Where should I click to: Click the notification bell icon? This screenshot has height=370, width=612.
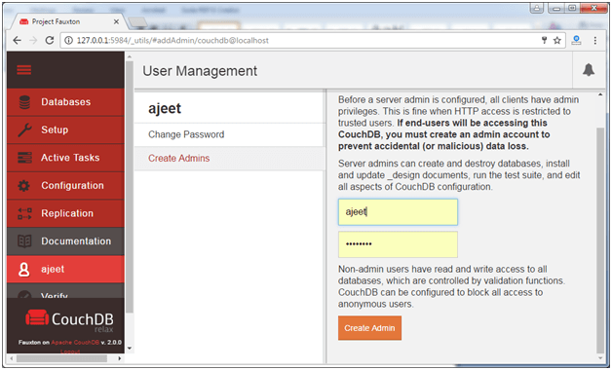589,70
